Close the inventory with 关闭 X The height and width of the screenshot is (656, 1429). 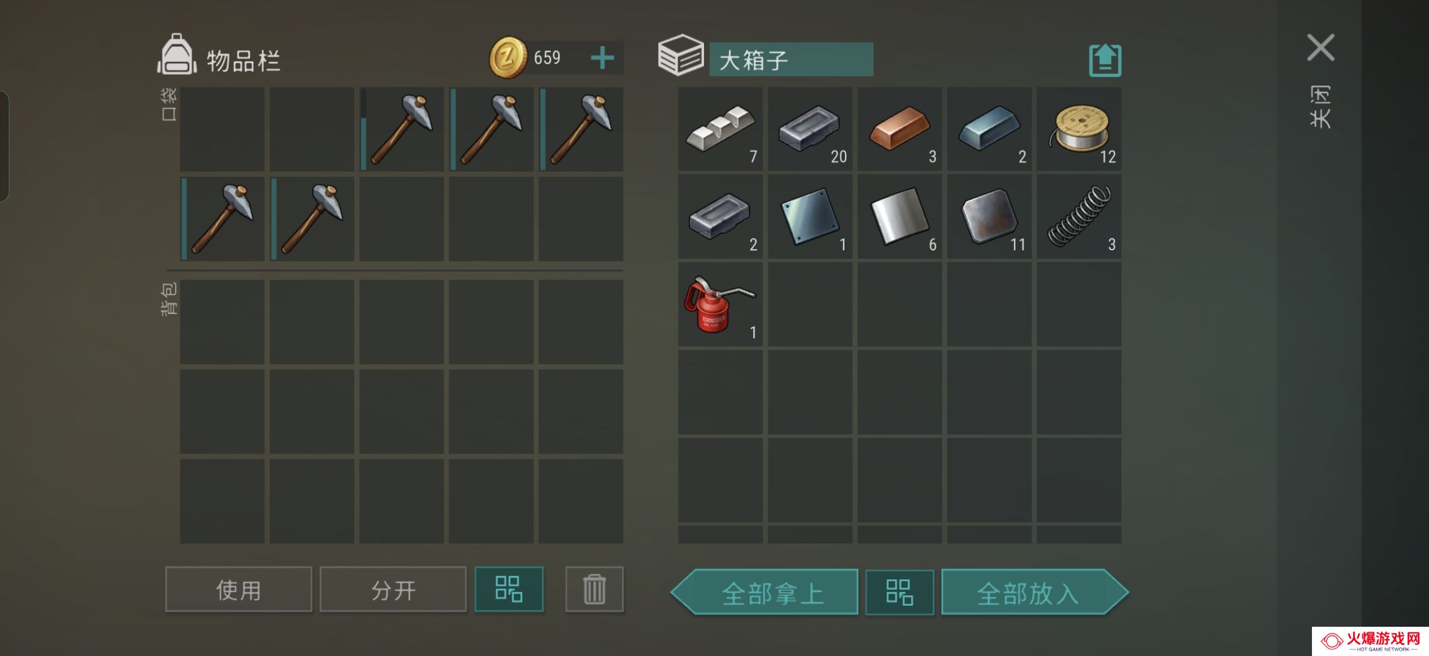1321,47
